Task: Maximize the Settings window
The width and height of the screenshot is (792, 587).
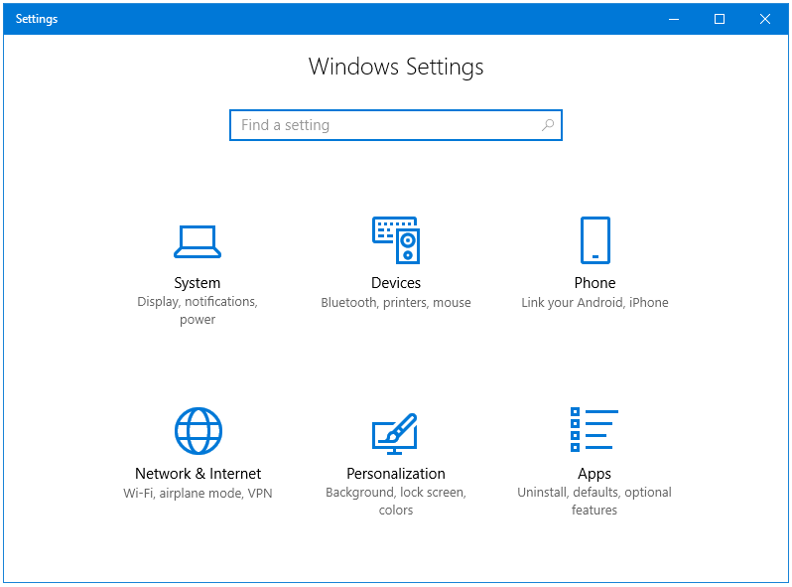Action: coord(720,19)
